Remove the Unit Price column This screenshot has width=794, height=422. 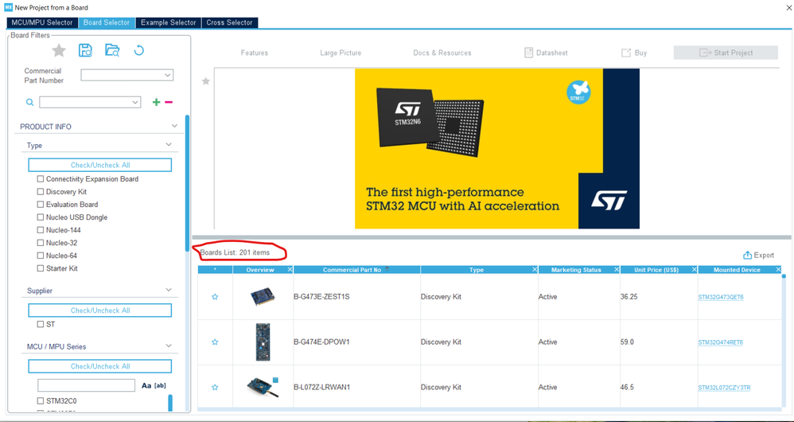[x=695, y=269]
